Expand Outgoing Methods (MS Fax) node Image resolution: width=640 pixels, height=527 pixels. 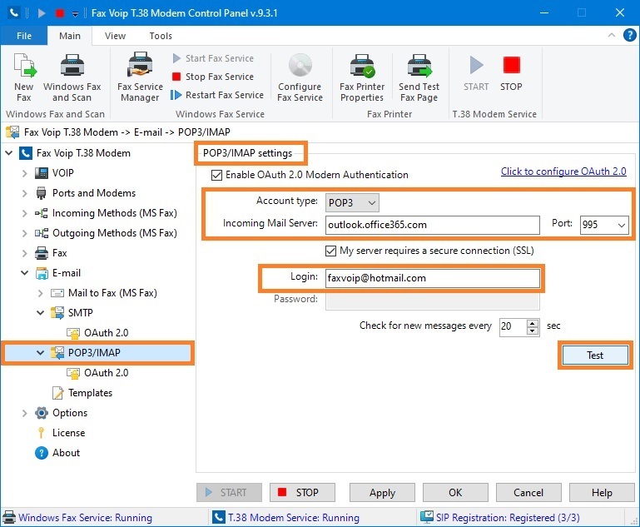tap(24, 233)
